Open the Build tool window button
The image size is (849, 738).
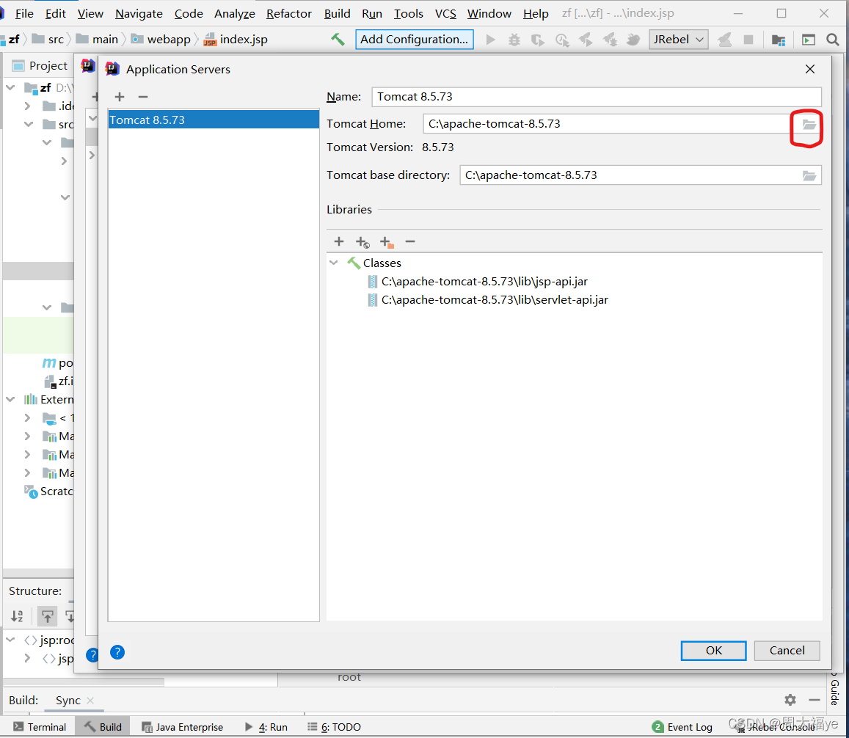pos(103,727)
